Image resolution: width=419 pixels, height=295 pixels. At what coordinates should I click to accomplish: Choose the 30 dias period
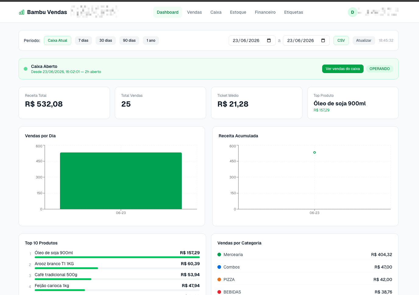(x=106, y=40)
